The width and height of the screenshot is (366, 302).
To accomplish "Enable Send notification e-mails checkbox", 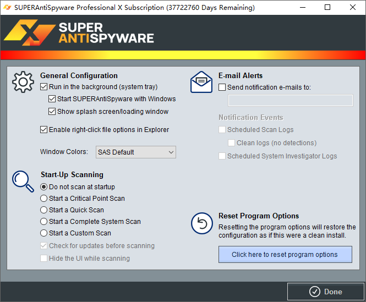I will click(x=222, y=87).
